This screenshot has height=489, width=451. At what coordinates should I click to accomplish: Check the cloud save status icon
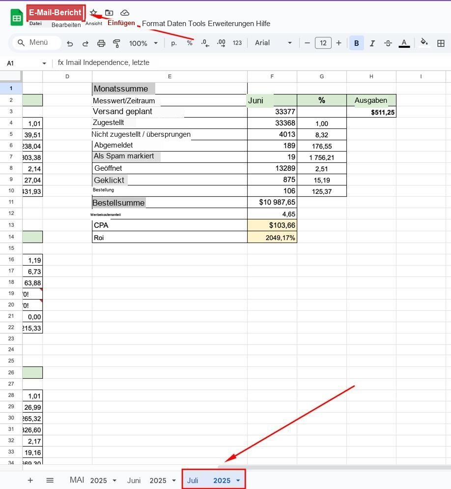(x=125, y=13)
